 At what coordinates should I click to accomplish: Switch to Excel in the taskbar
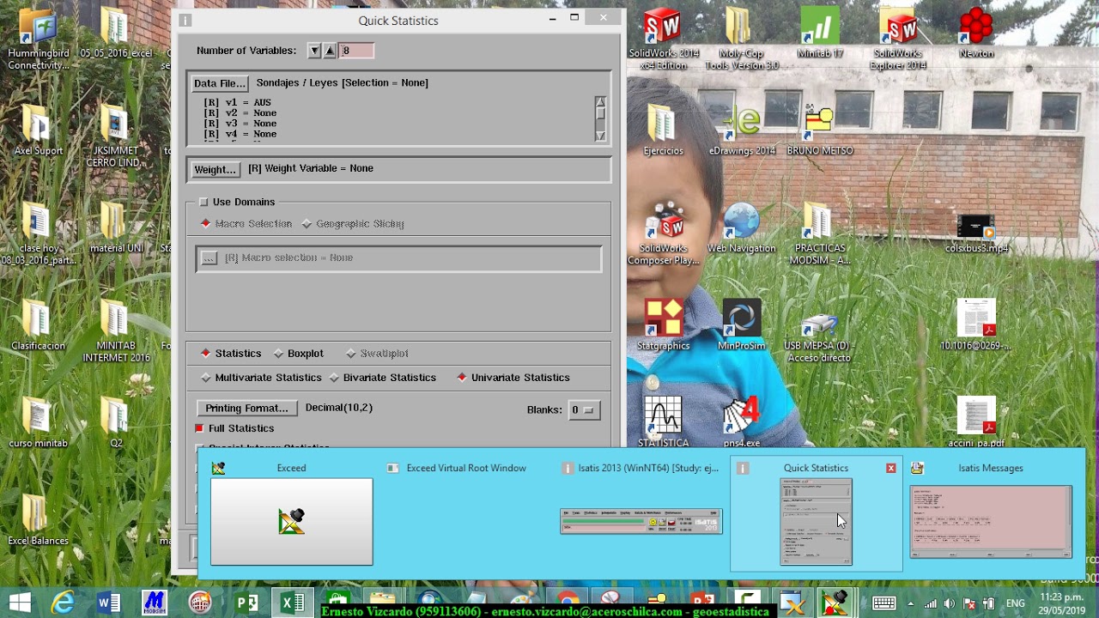[x=293, y=603]
